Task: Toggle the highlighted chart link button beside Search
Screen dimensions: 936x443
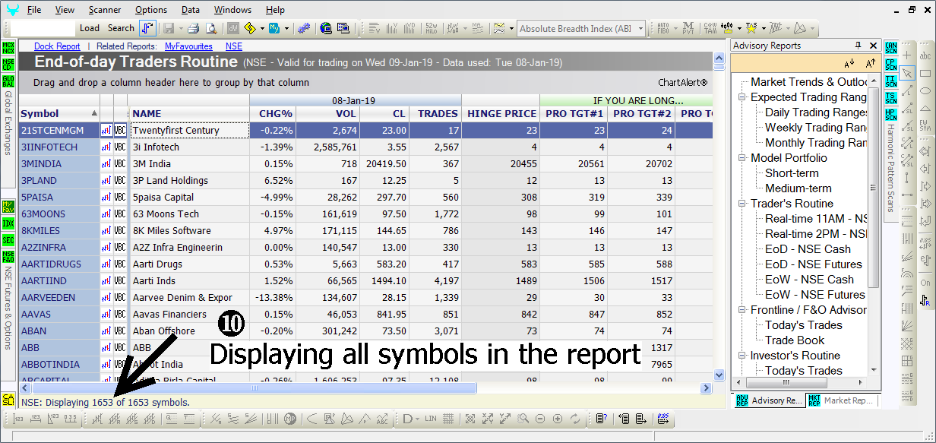Action: pyautogui.click(x=148, y=28)
